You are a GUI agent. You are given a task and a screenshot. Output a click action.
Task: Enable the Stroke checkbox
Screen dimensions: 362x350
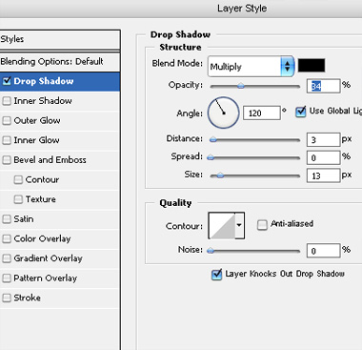(x=7, y=298)
